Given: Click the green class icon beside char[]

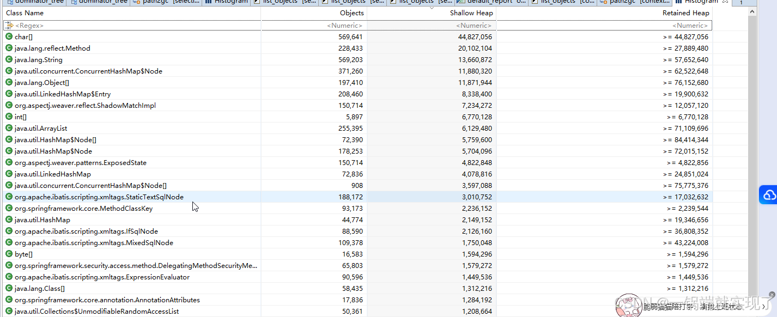Looking at the screenshot, I should tap(9, 36).
